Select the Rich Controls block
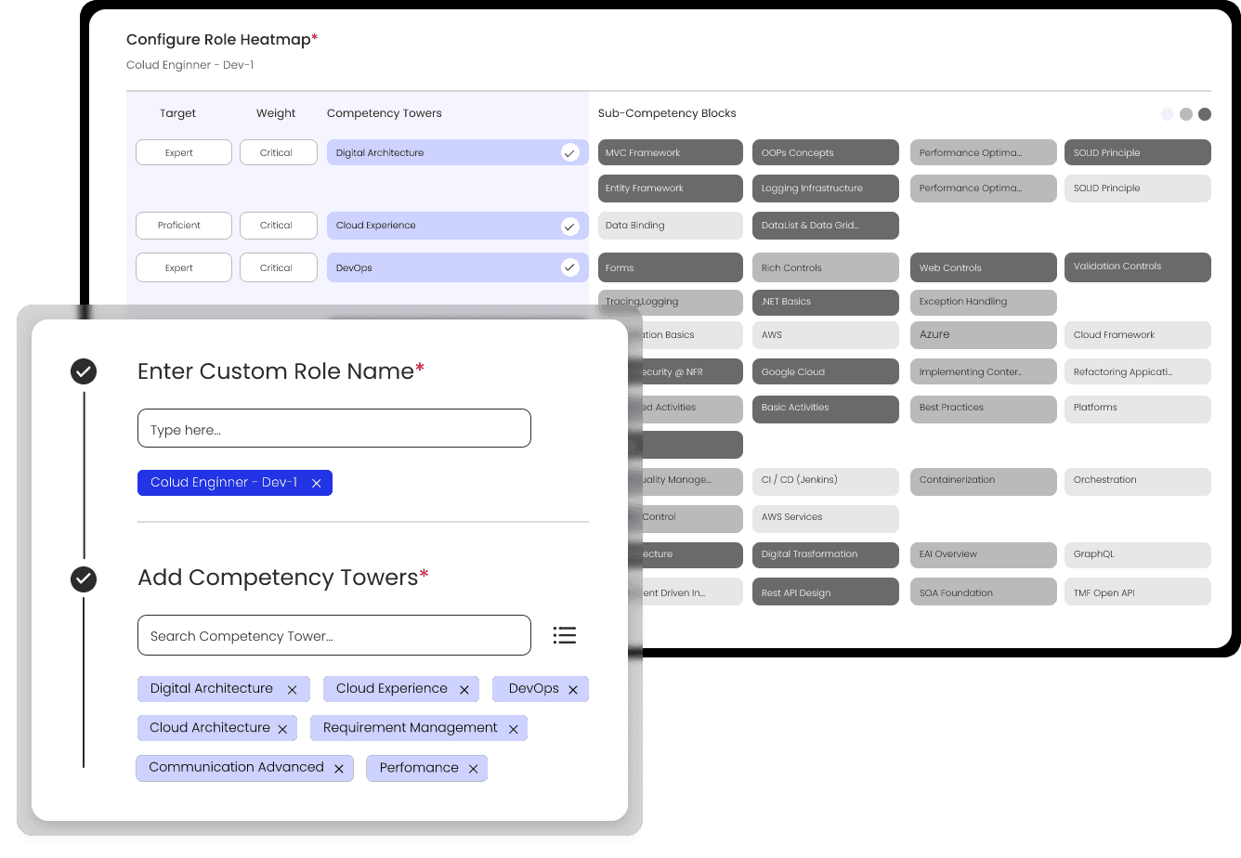1241x858 pixels. [826, 267]
